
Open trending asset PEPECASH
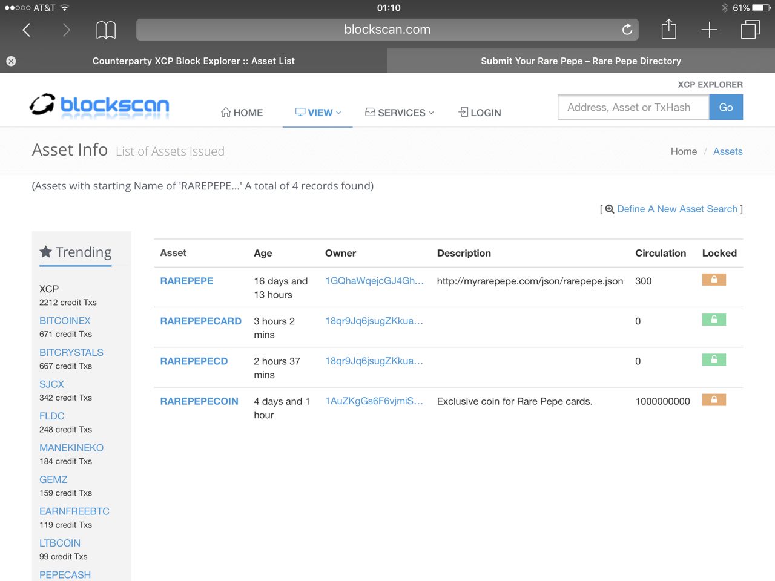pyautogui.click(x=65, y=574)
